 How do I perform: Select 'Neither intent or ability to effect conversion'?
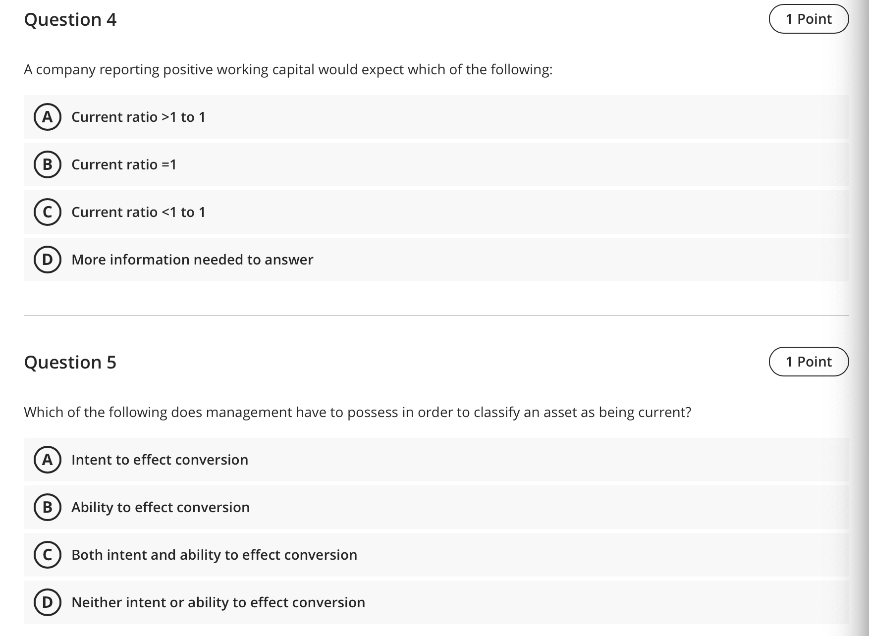point(218,602)
